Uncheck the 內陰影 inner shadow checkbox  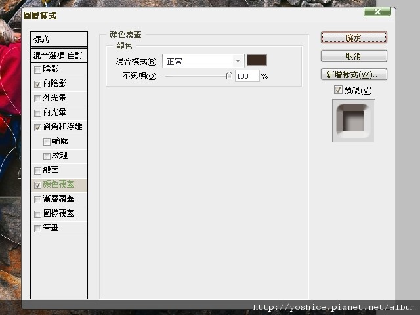(x=37, y=84)
